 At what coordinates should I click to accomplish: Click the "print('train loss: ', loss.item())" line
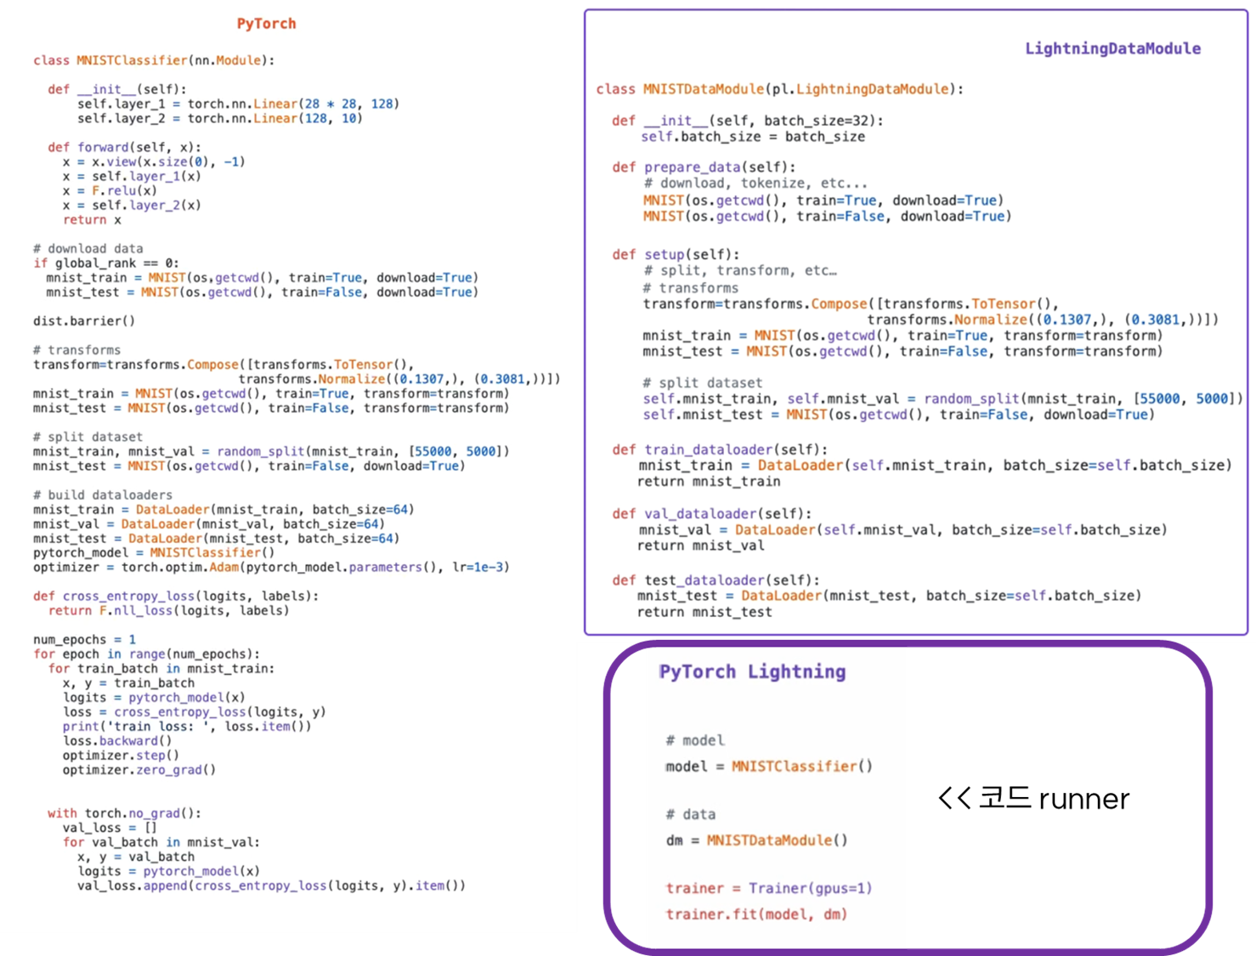pyautogui.click(x=187, y=726)
